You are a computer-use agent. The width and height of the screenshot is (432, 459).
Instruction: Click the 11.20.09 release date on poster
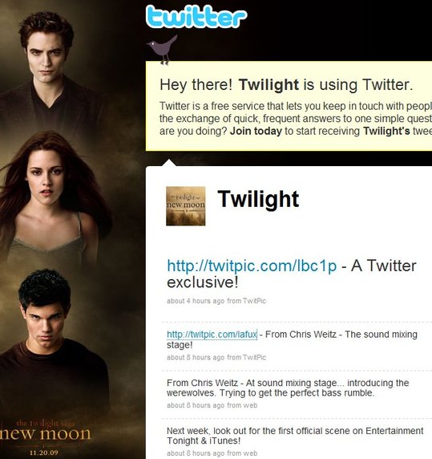(44, 453)
